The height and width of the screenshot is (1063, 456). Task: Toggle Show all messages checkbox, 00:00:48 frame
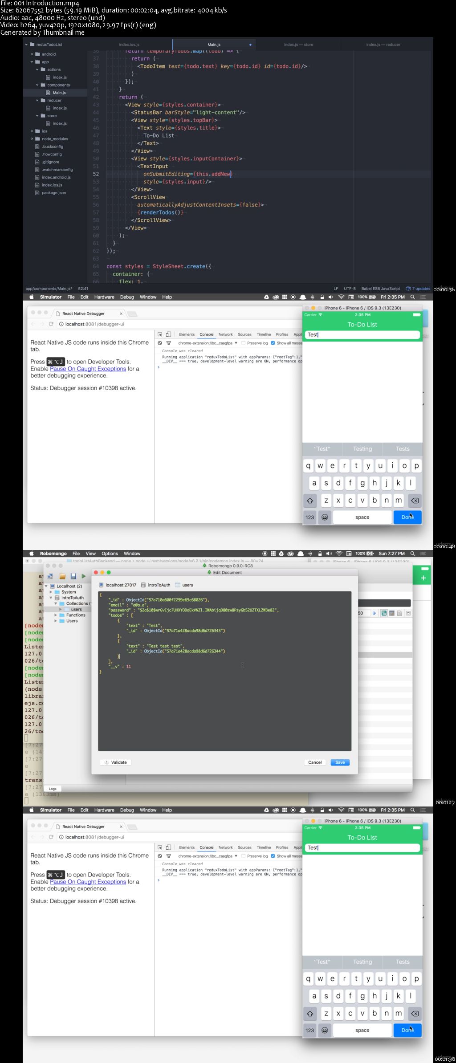point(273,343)
